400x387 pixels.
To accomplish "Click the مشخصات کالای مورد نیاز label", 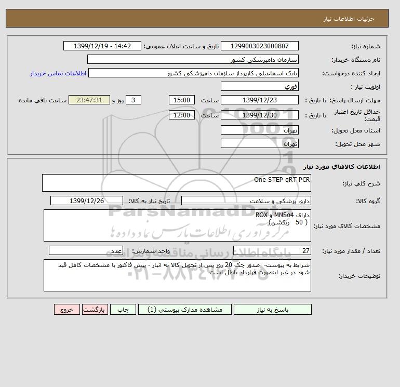I will coord(346,226).
